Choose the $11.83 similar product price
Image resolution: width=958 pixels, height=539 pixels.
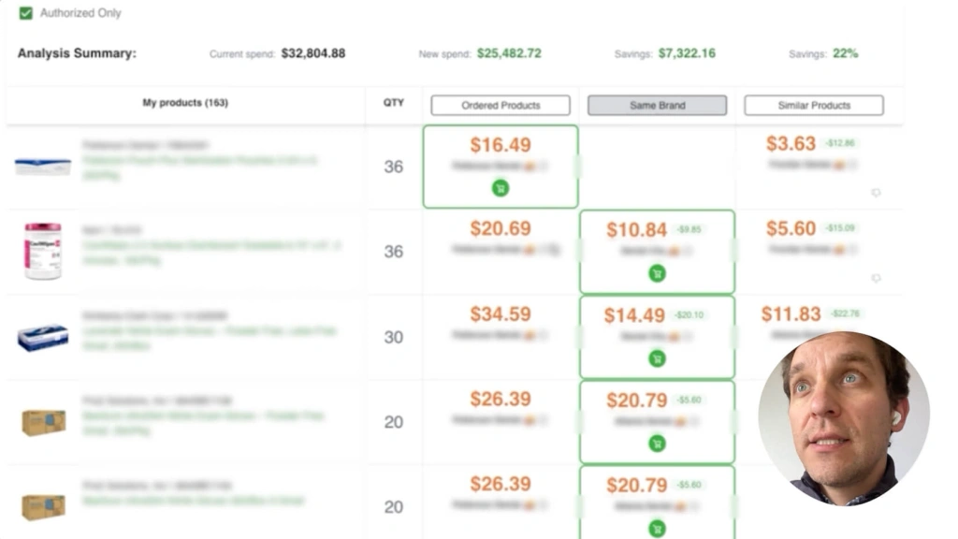[791, 314]
